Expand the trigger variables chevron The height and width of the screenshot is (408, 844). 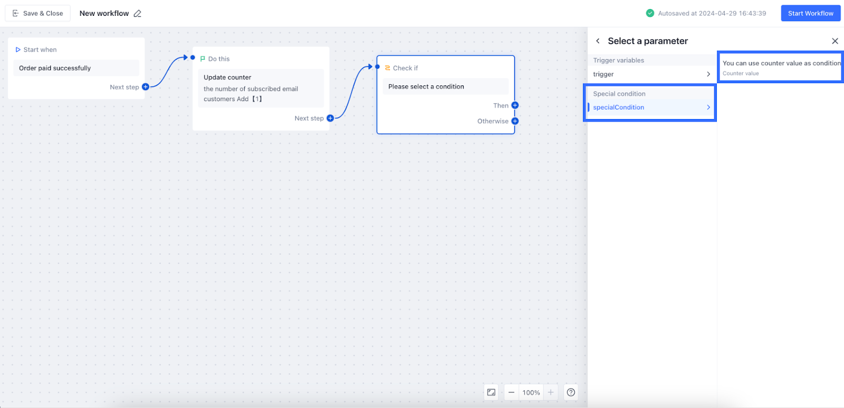(x=708, y=74)
